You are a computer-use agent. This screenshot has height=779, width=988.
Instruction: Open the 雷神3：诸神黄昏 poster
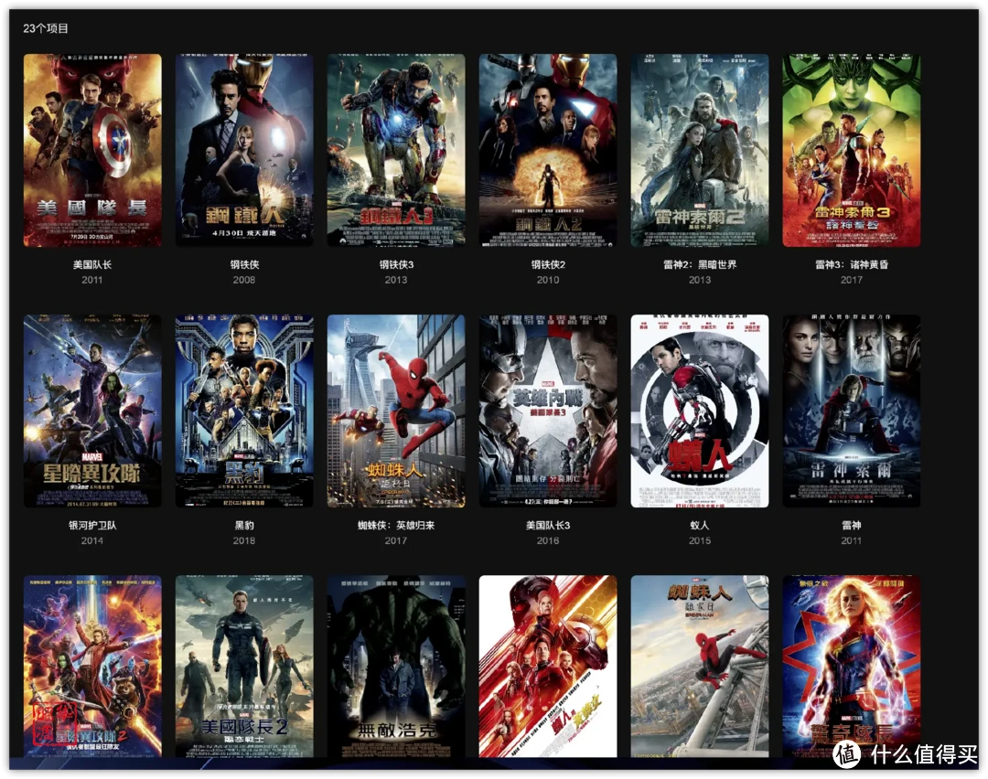coord(852,150)
